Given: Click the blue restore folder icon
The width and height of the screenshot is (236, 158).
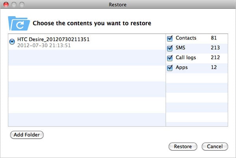Looking at the screenshot, I should click(18, 23).
